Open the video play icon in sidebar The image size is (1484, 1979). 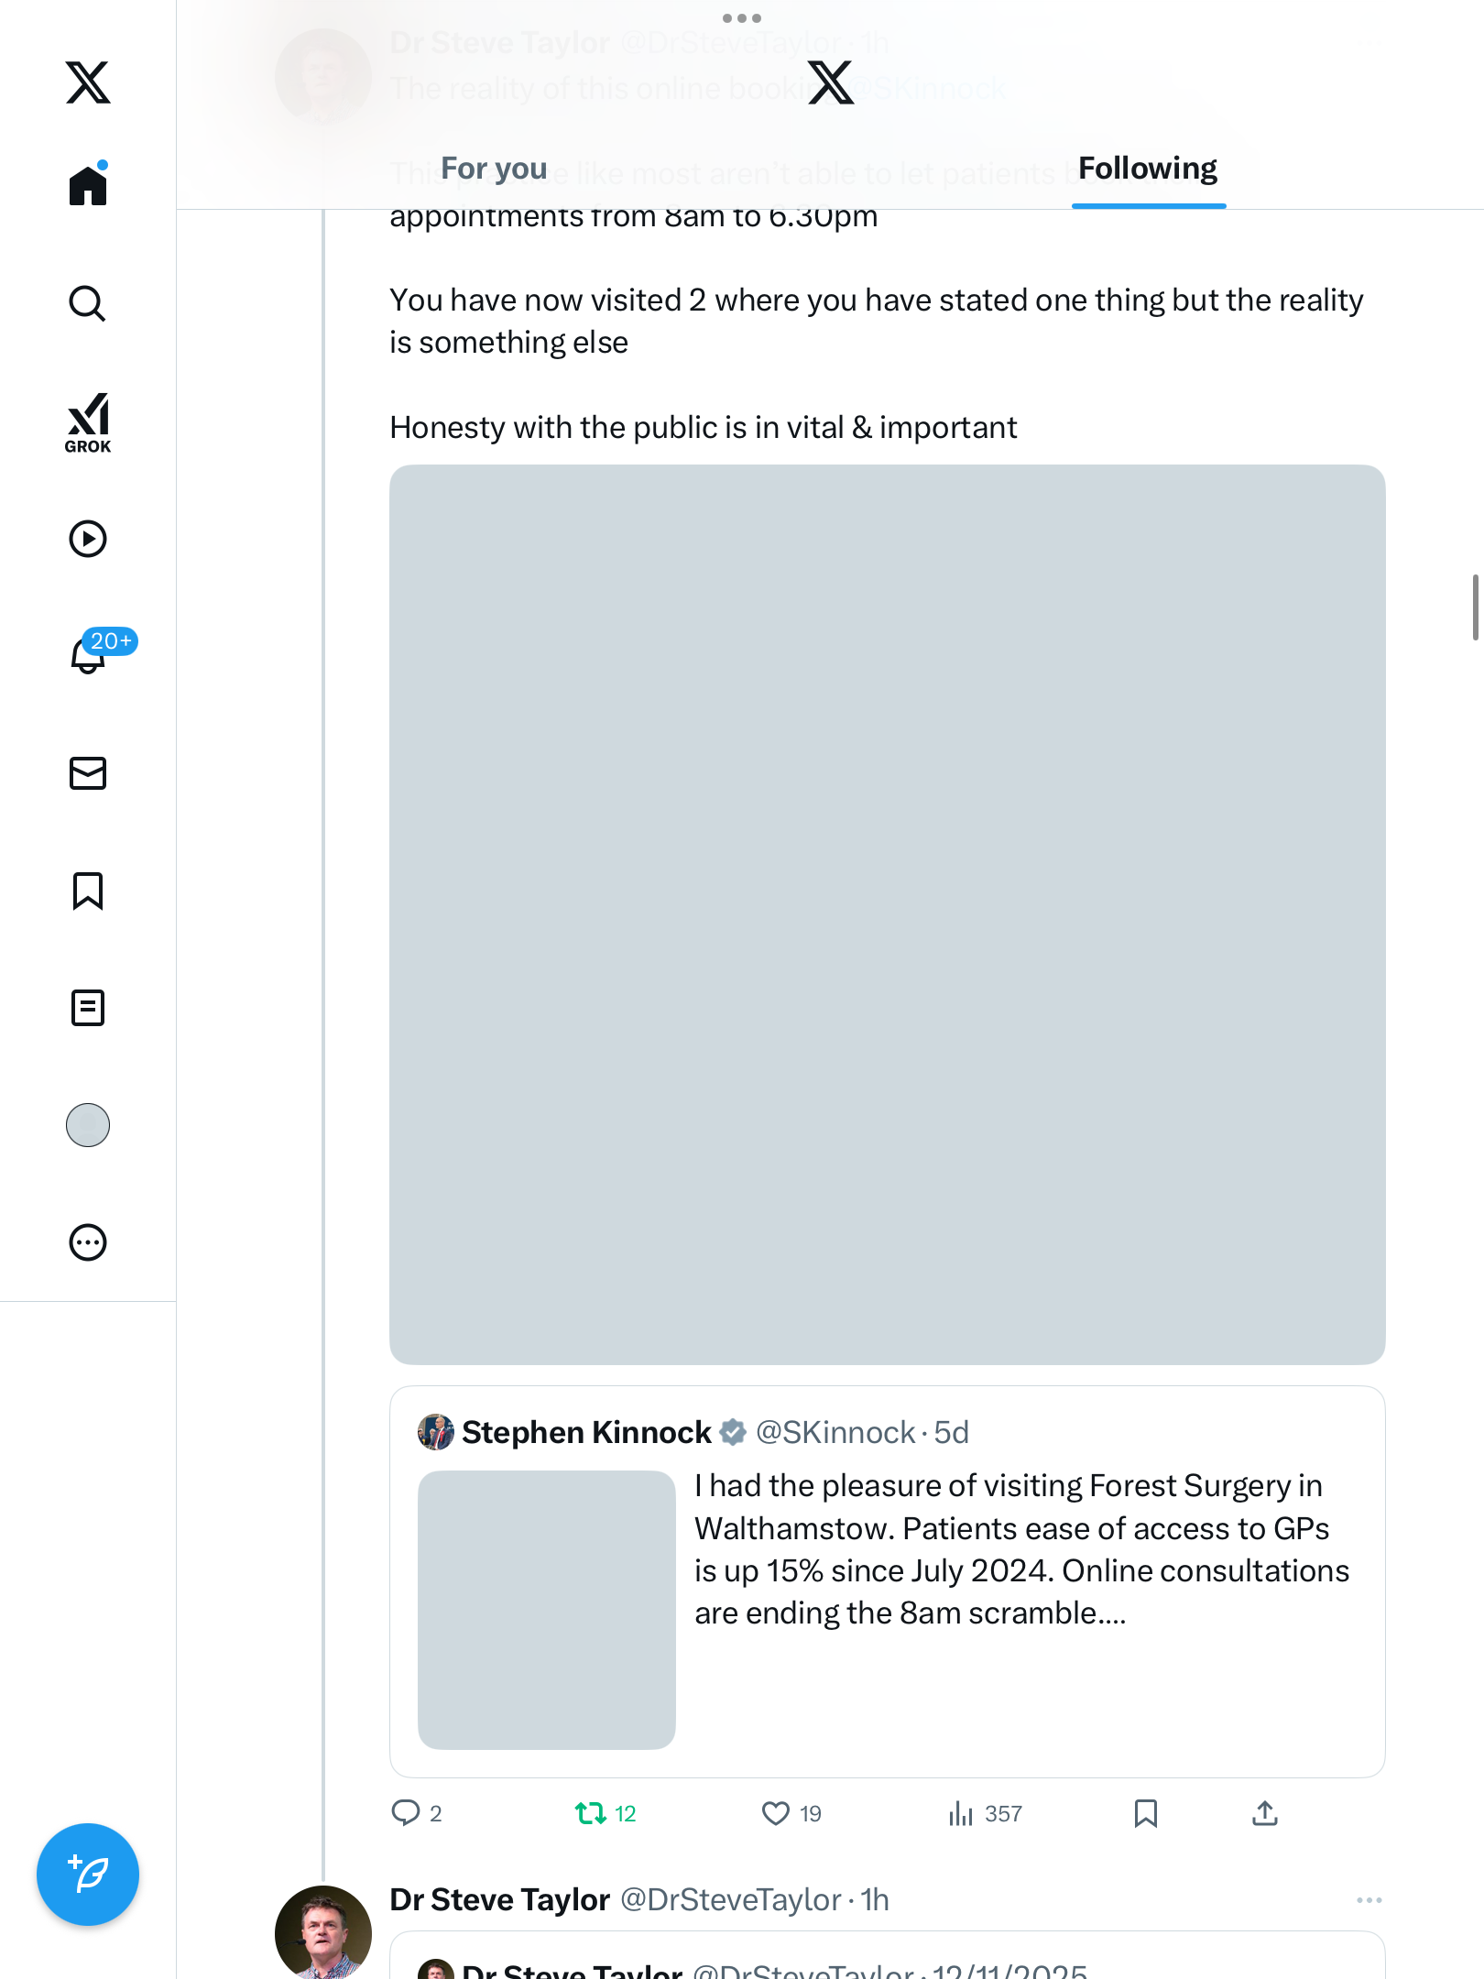tap(88, 539)
